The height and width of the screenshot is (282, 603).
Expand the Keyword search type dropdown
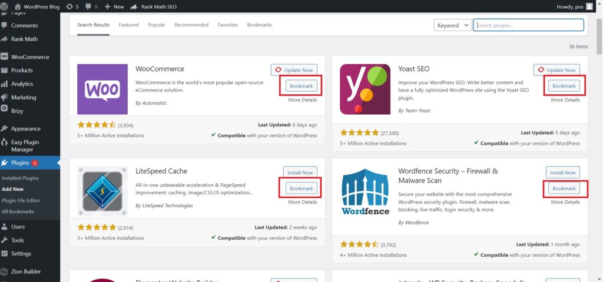(453, 25)
